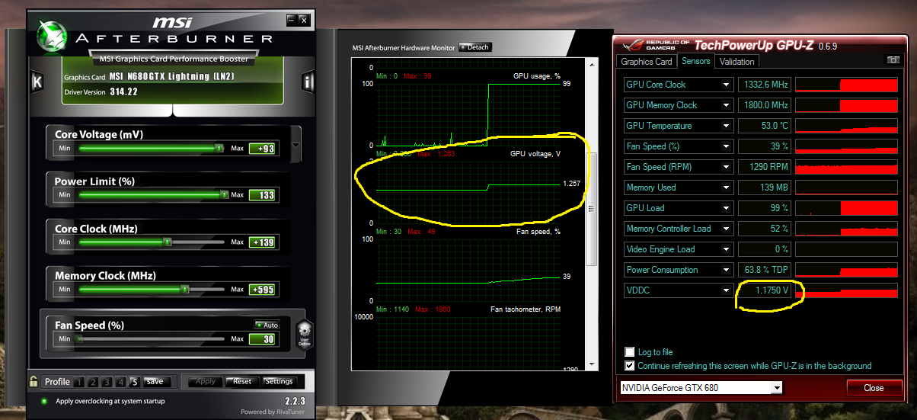Click the Core Voltage +93 value field
Image resolution: width=917 pixels, height=420 pixels.
click(x=264, y=149)
